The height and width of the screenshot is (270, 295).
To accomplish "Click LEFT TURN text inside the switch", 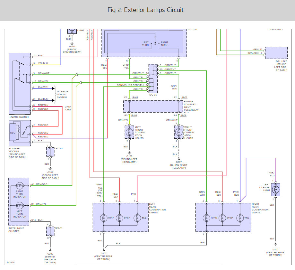I will (x=145, y=44).
